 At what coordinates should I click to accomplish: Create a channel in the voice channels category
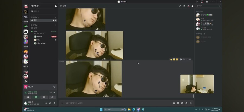coord(56,25)
